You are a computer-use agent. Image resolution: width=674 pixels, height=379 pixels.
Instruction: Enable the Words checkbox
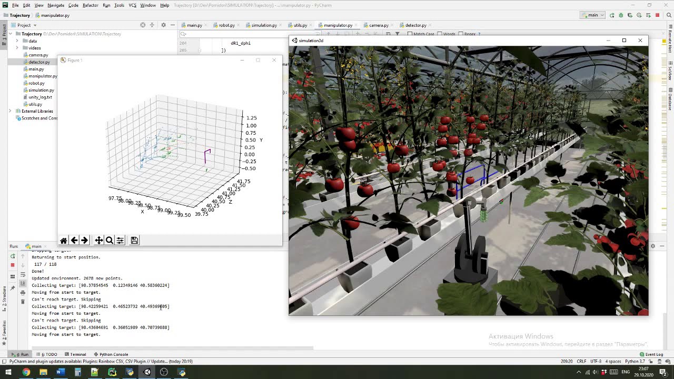tap(440, 34)
